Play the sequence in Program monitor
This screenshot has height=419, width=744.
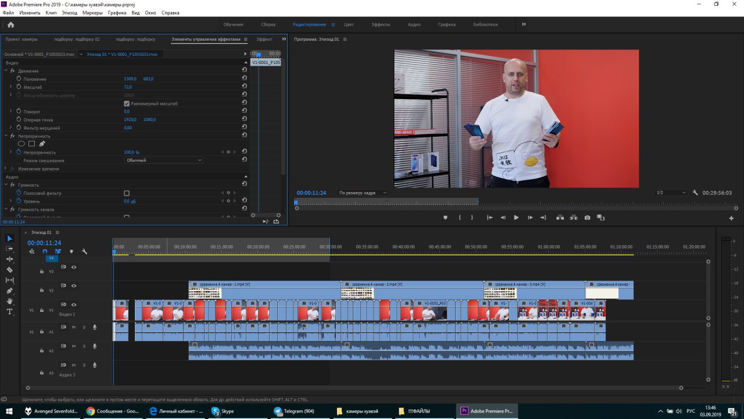[516, 218]
